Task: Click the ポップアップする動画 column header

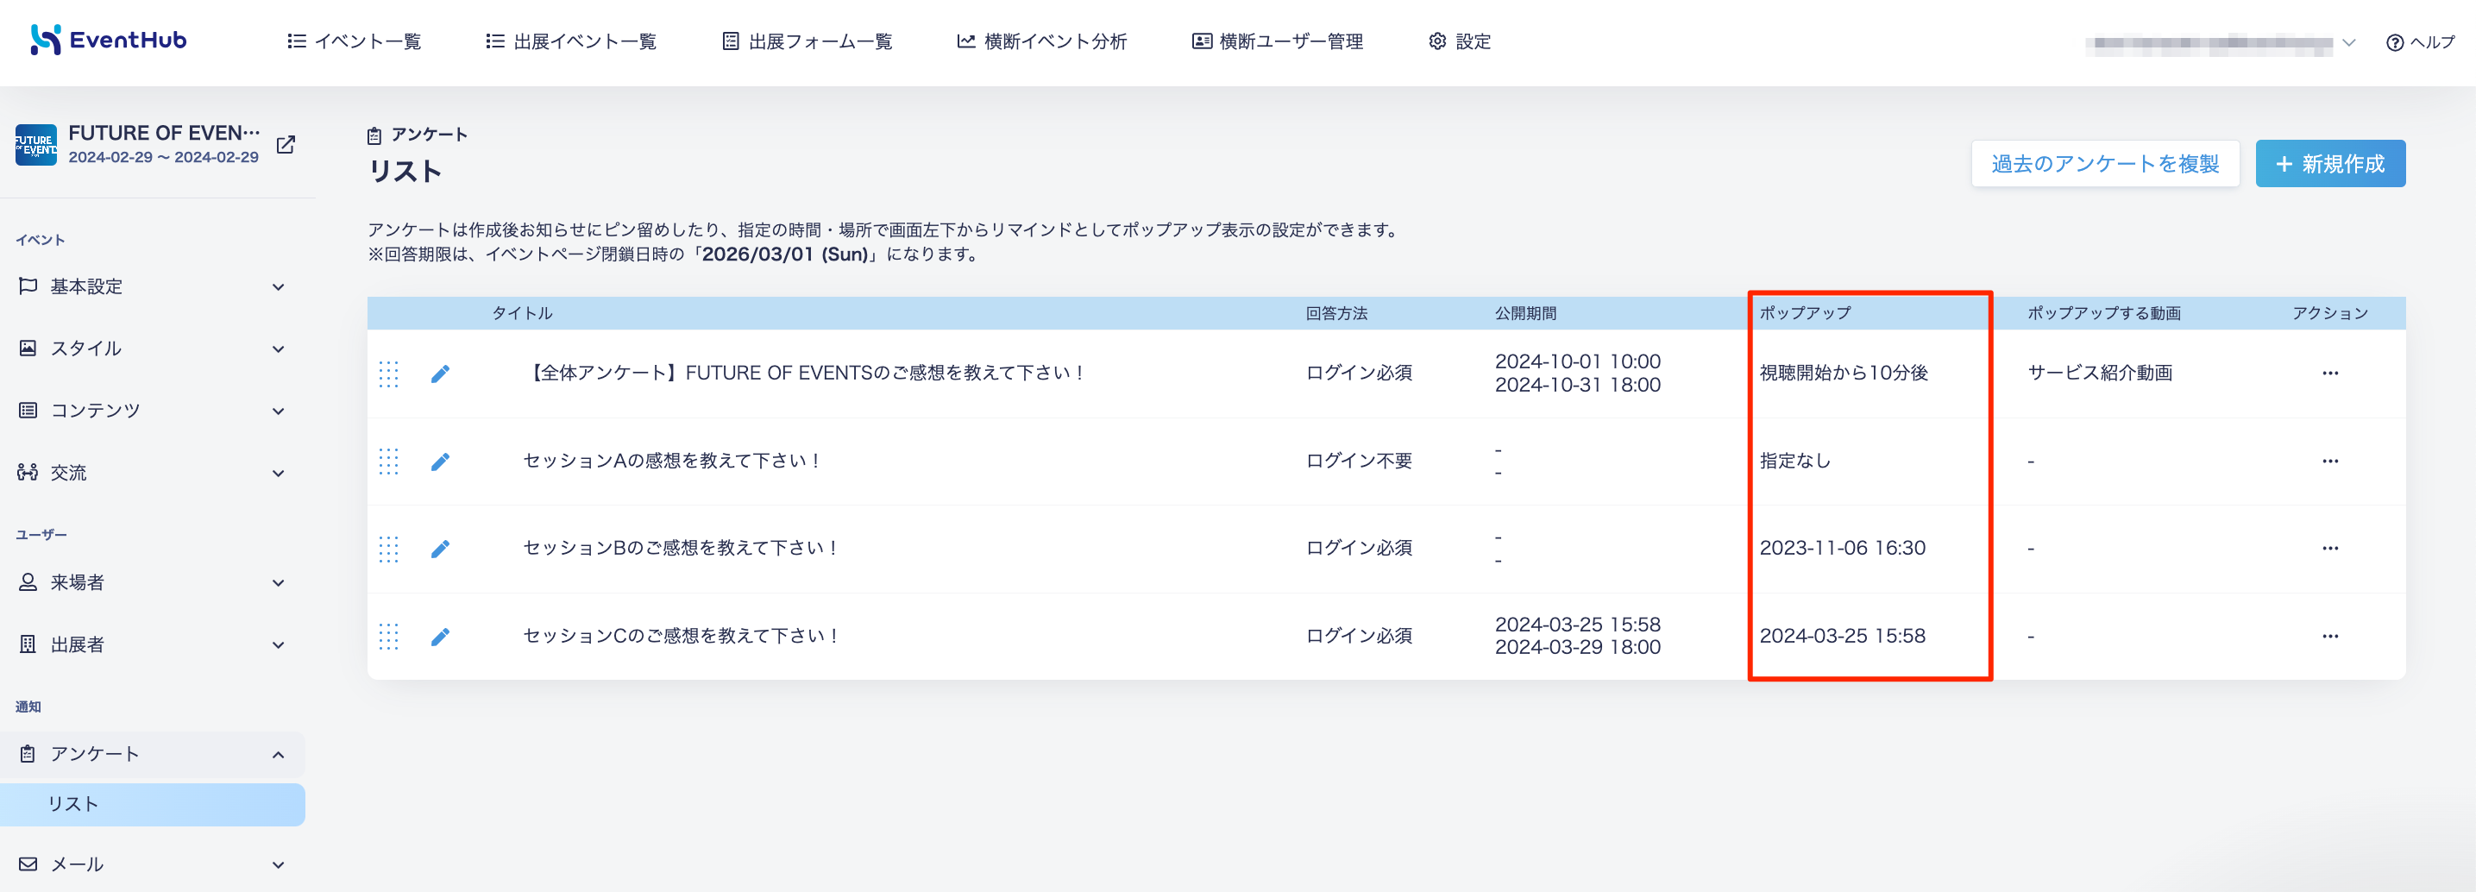Action: pyautogui.click(x=2104, y=313)
